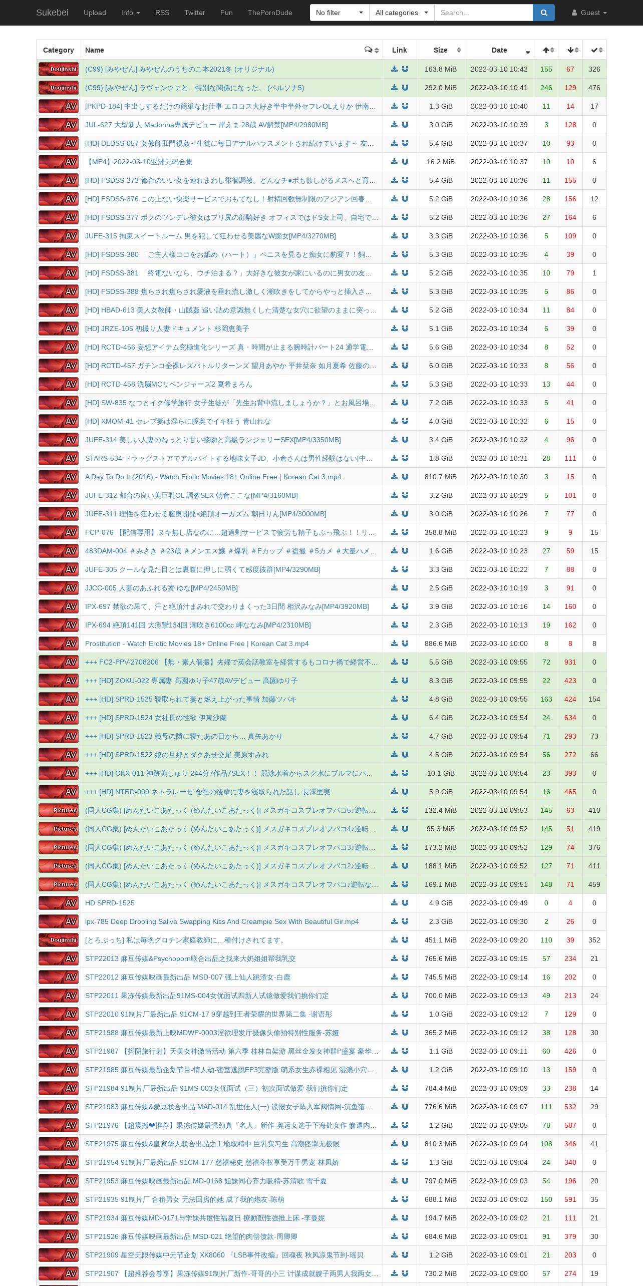Sort by leechers down-arrow column
643x1286 pixels.
pyautogui.click(x=570, y=50)
